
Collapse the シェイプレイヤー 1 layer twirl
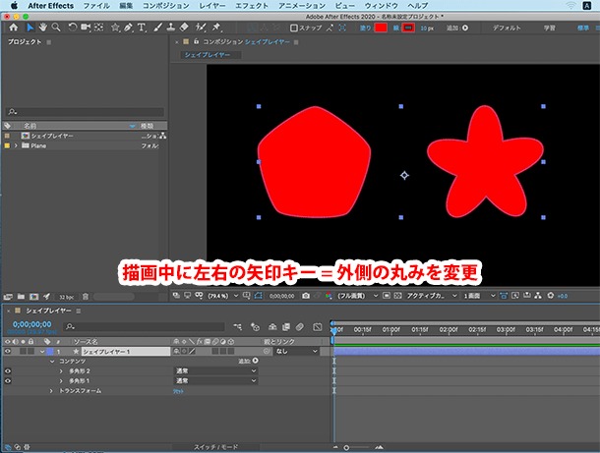coord(42,352)
